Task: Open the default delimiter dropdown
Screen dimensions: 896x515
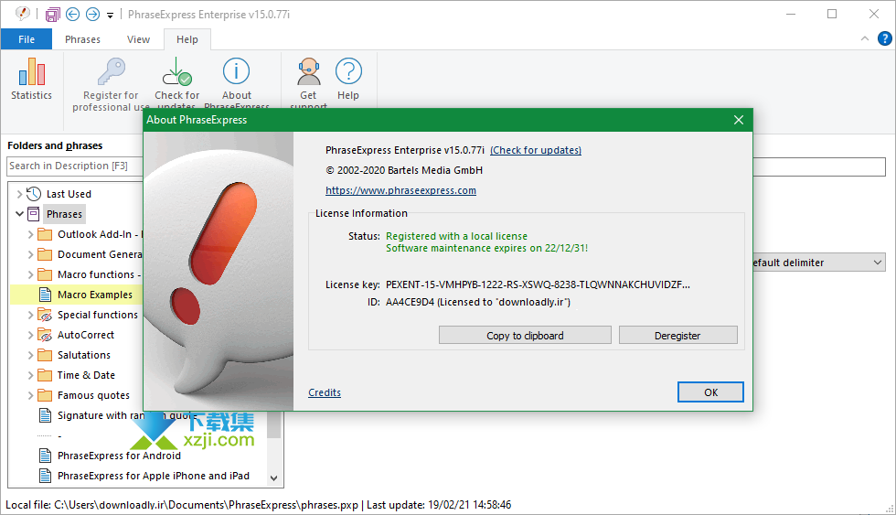Action: (877, 263)
